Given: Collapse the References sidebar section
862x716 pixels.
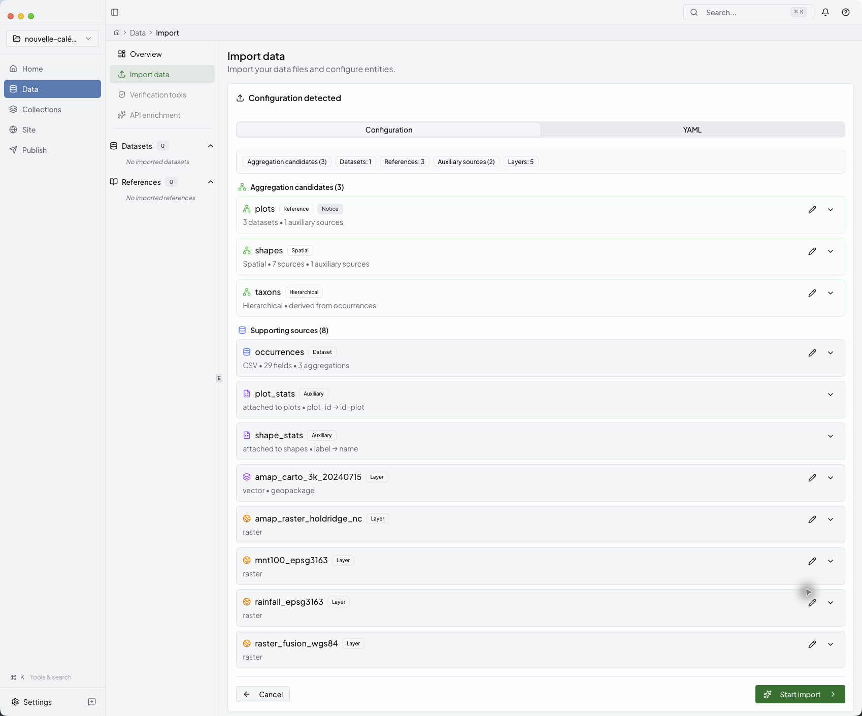Looking at the screenshot, I should coord(211,182).
